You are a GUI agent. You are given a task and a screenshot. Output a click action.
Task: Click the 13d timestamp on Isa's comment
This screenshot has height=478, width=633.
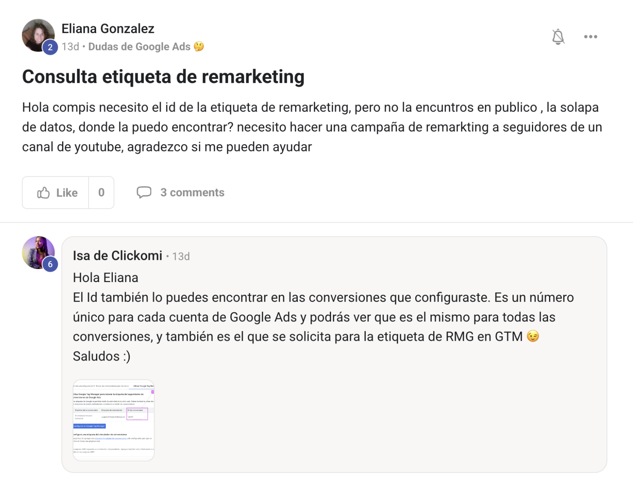click(x=181, y=257)
